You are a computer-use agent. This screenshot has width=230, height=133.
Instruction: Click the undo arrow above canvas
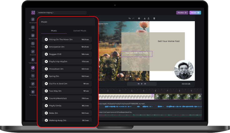tap(130, 18)
